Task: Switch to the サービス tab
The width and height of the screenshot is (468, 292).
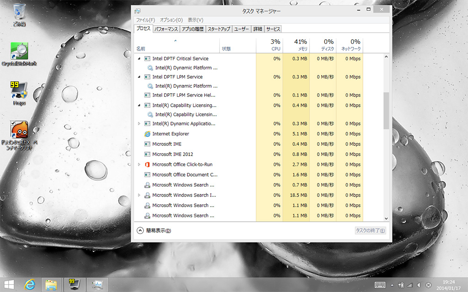Action: coord(273,29)
